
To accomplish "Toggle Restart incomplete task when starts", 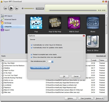I will pos(31,55).
